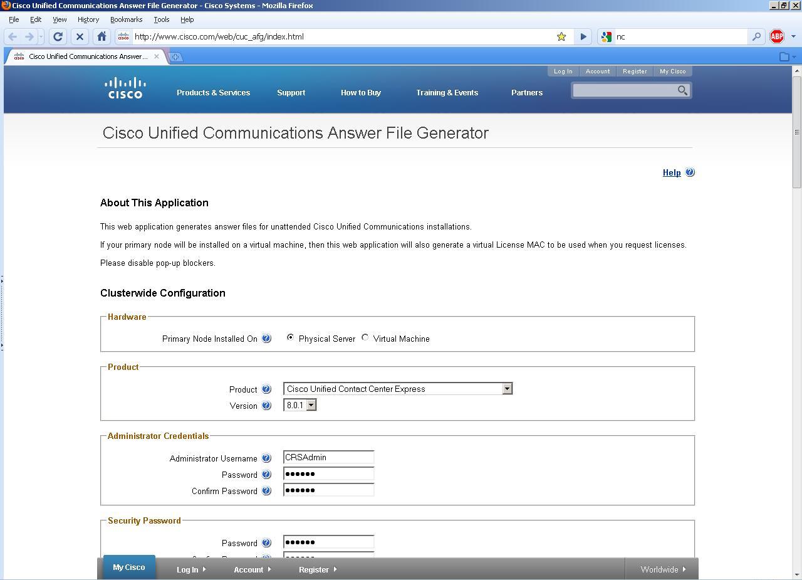Open the Edit menu
Image resolution: width=802 pixels, height=580 pixels.
pos(36,19)
